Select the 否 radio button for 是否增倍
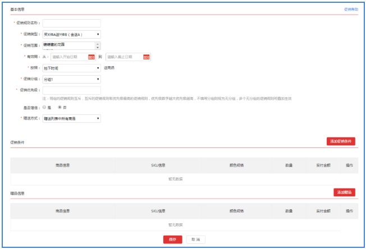This screenshot has width=366, height=249. [60, 107]
